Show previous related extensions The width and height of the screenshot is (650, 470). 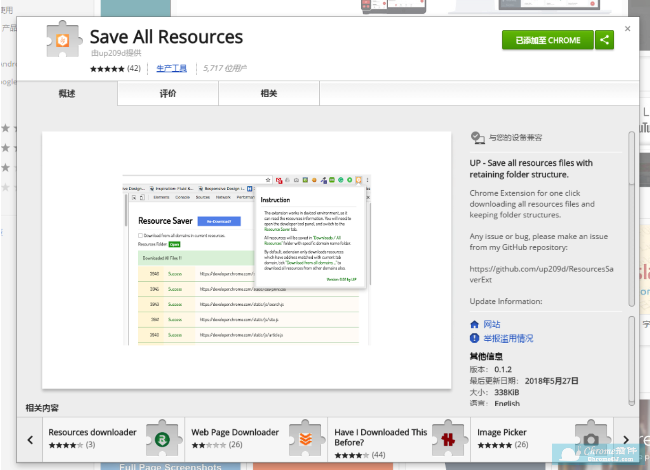pyautogui.click(x=30, y=440)
